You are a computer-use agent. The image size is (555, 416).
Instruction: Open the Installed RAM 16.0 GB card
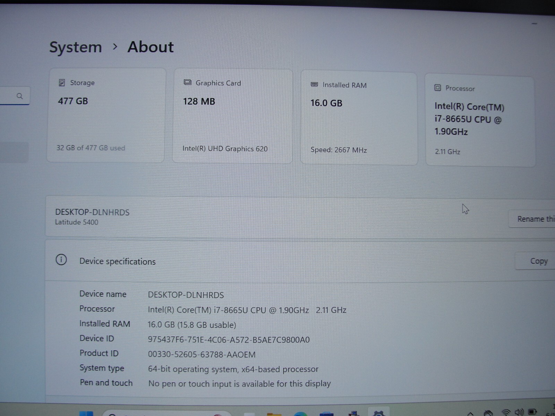point(359,118)
